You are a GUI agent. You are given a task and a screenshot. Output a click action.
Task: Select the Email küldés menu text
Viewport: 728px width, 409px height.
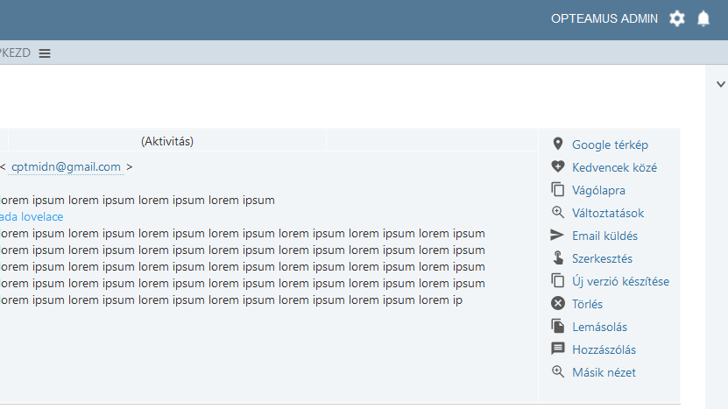(x=604, y=236)
